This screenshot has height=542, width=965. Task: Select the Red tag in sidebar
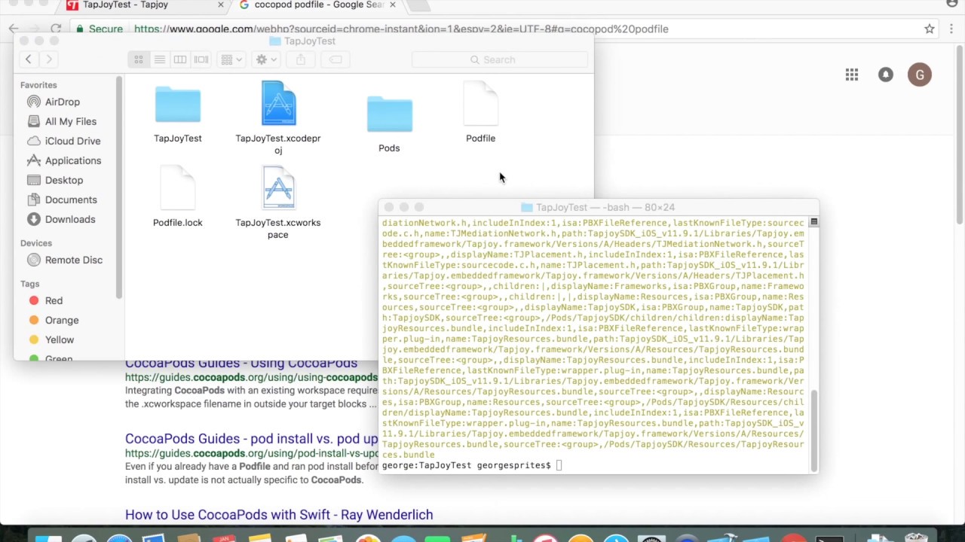[54, 300]
